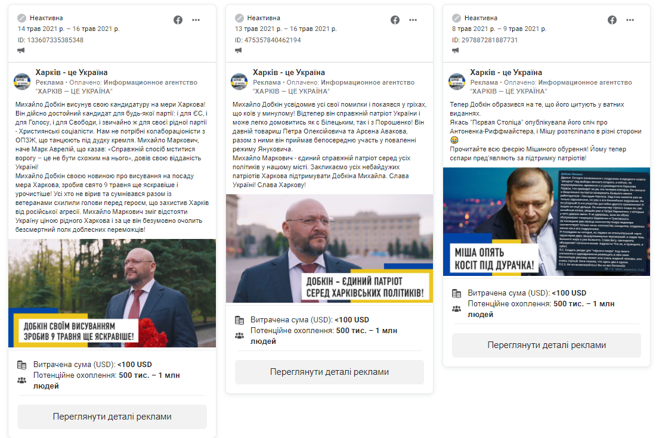Click Facebook platform icon on first ad card
The width and height of the screenshot is (662, 438).
(178, 20)
